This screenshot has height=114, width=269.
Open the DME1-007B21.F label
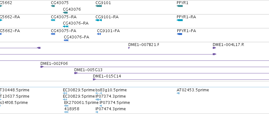coord(144,45)
